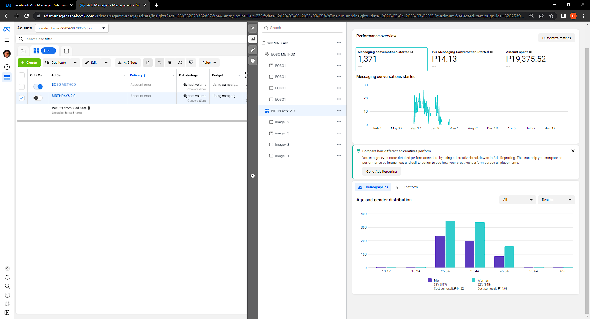
Task: Turn off the BOBO METHOD ad set toggle
Action: (x=38, y=86)
